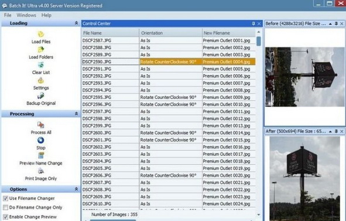Pin the Before preview panel
Image resolution: width=346 pixels, height=221 pixels.
[336, 23]
